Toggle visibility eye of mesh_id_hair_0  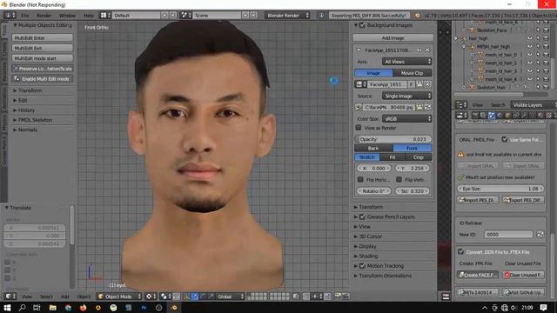tap(530, 55)
